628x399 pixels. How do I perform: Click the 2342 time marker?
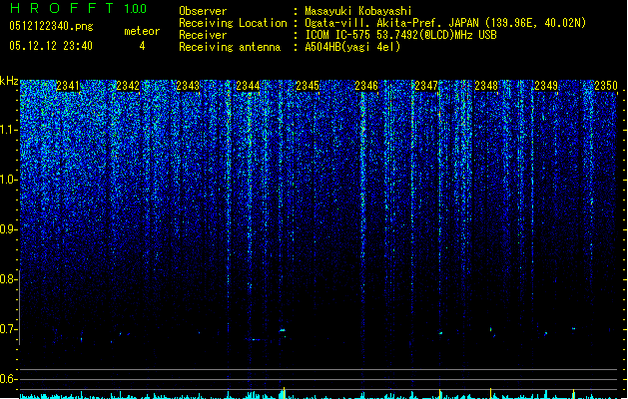(128, 86)
